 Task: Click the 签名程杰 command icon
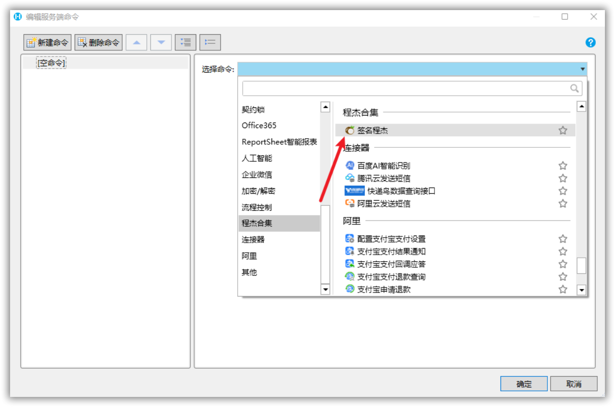350,131
